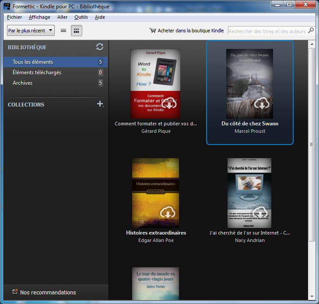The image size is (319, 304).
Task: Click the library sync refresh icon
Action: coord(100,47)
